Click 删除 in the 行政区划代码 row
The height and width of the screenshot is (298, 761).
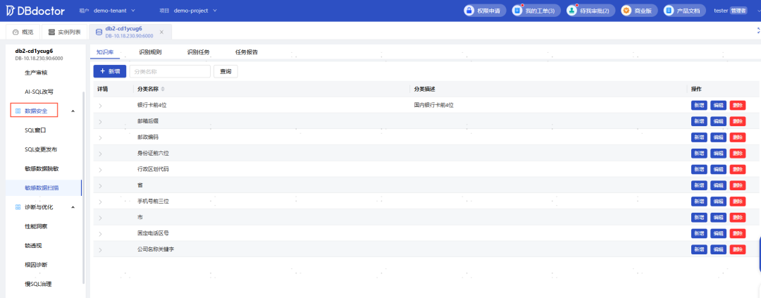pos(738,169)
